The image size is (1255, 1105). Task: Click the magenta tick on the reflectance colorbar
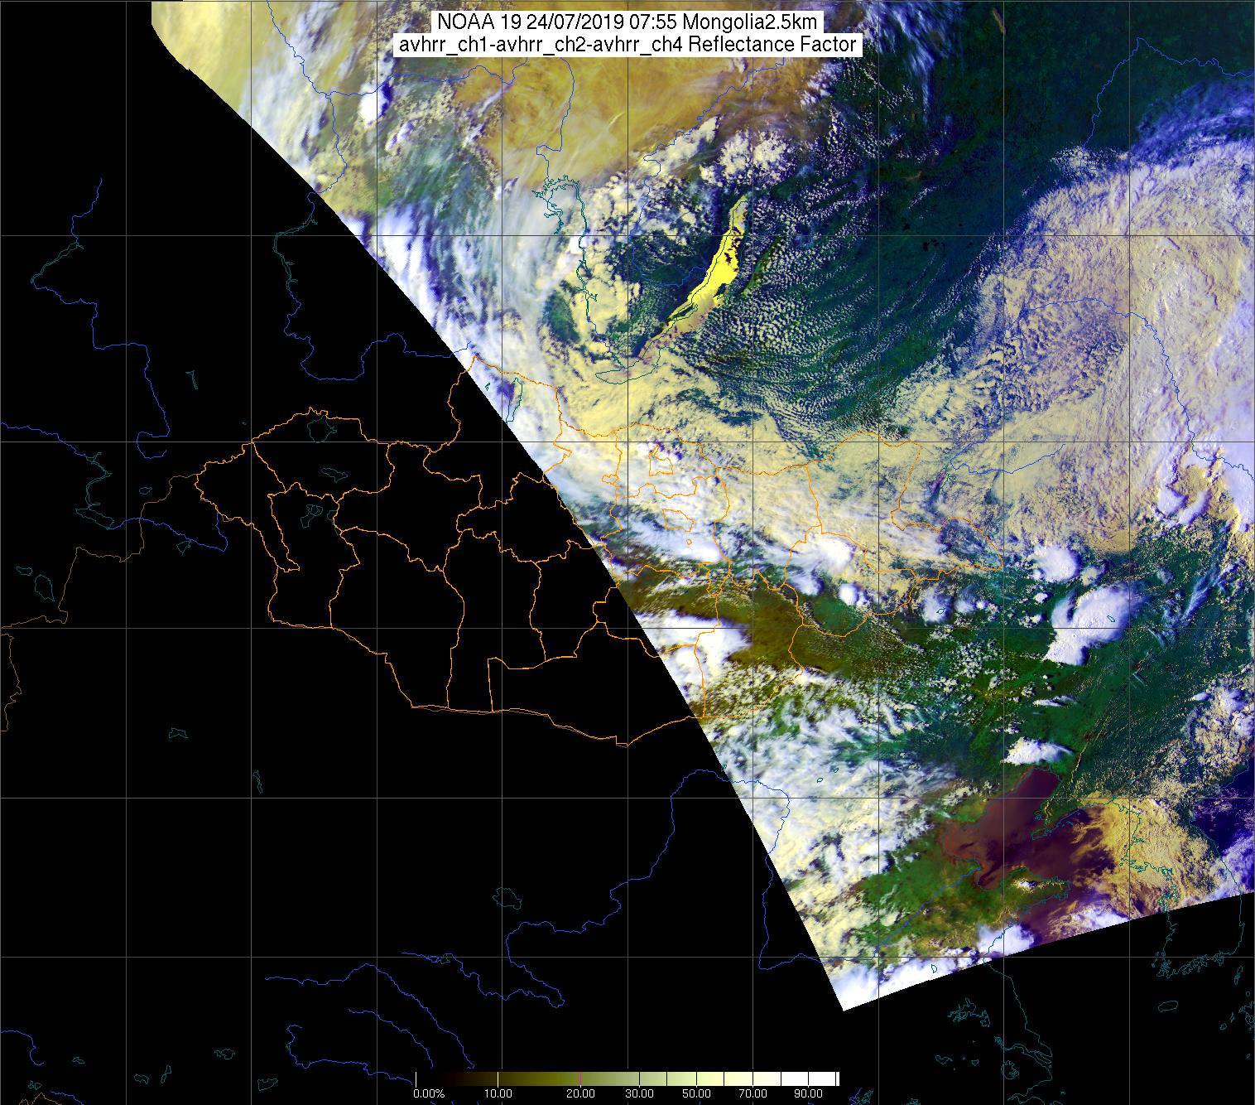(580, 1078)
